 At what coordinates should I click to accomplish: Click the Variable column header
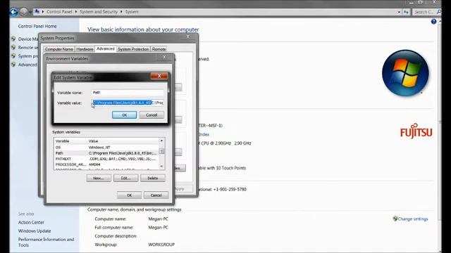pos(70,141)
